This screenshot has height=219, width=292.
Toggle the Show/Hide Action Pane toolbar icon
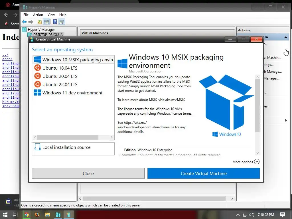click(62, 22)
